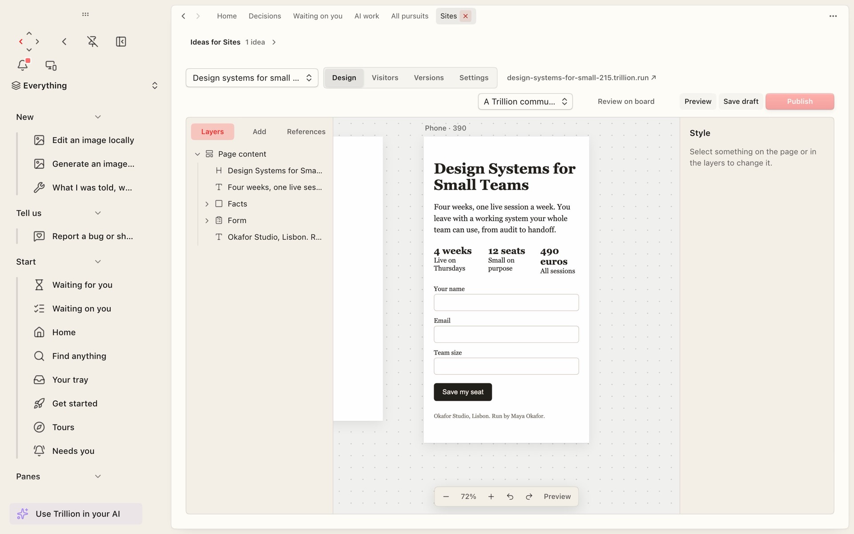Open the References panel tab
The width and height of the screenshot is (854, 534).
[306, 132]
